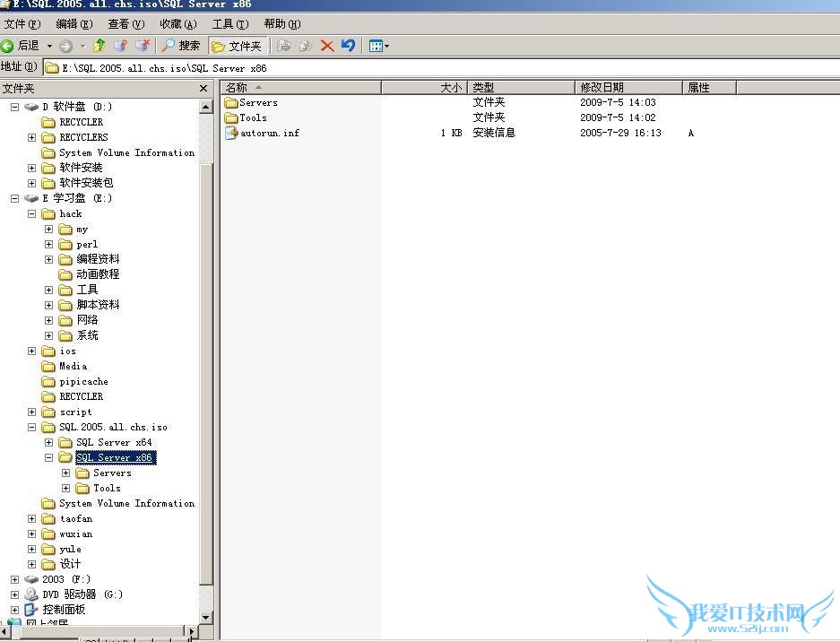This screenshot has width=840, height=642.
Task: Click the blue Undo arrow icon
Action: point(348,46)
